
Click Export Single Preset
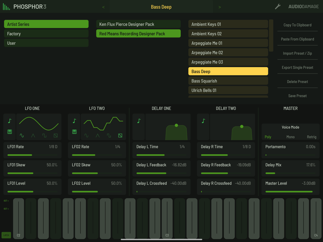pyautogui.click(x=297, y=67)
